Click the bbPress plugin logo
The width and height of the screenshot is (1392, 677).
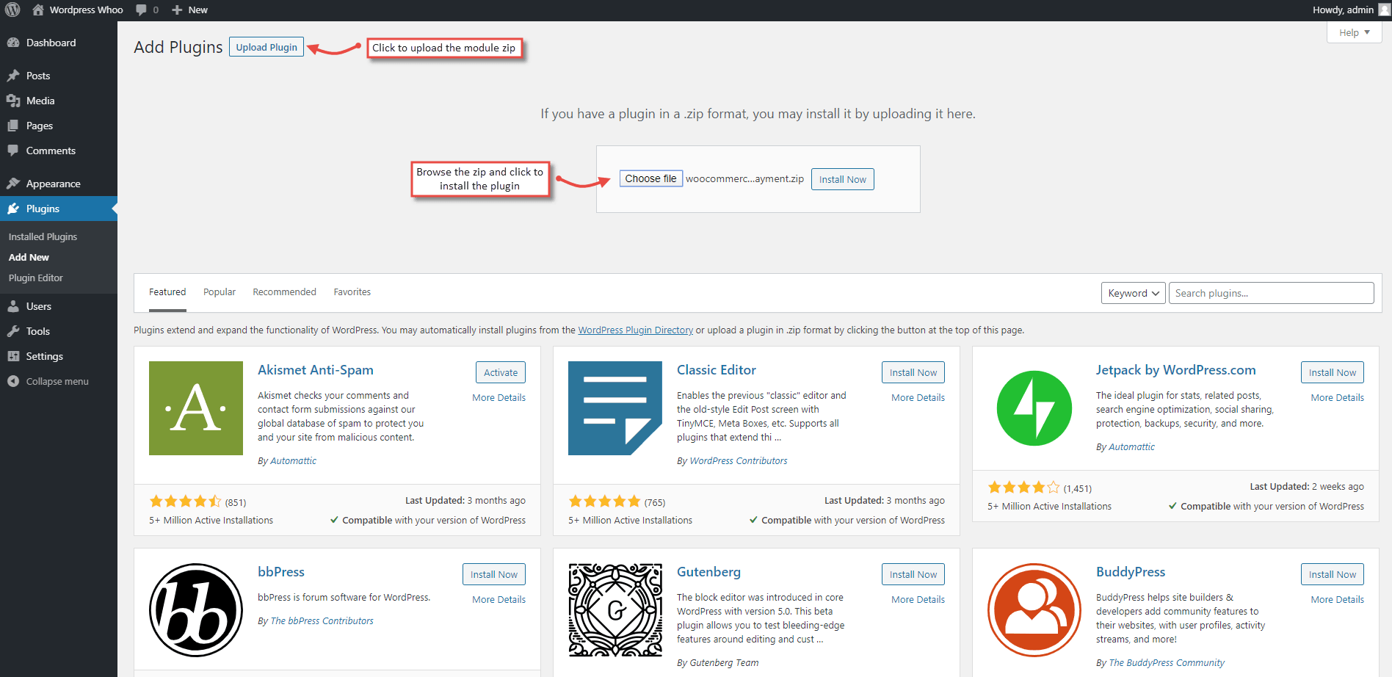coord(196,610)
